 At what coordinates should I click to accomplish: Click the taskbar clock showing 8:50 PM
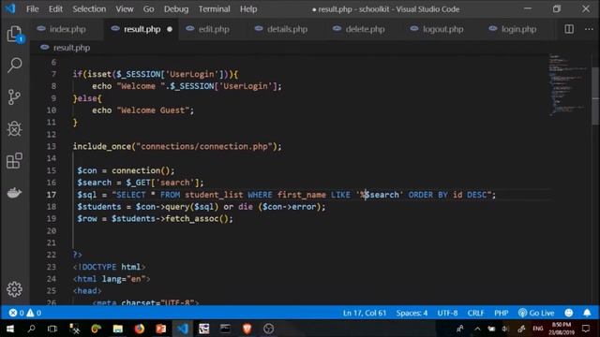tap(562, 329)
